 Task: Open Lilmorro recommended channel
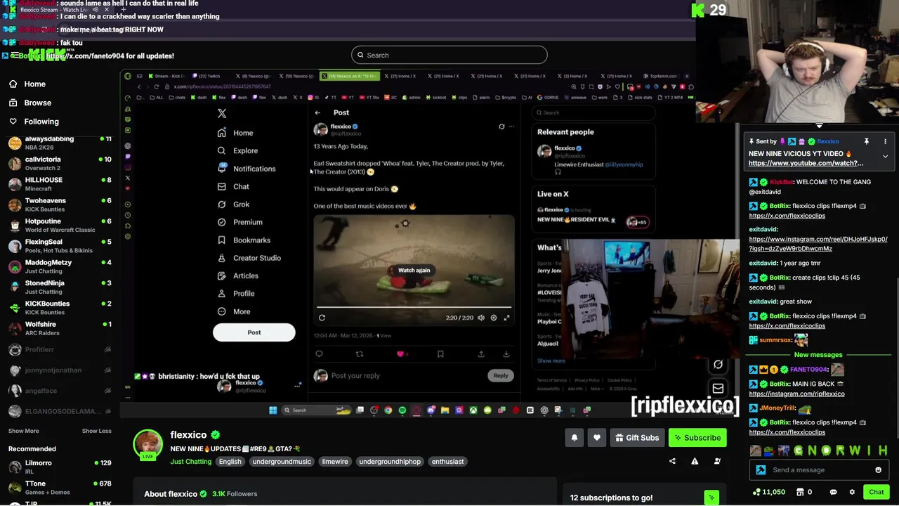click(60, 467)
